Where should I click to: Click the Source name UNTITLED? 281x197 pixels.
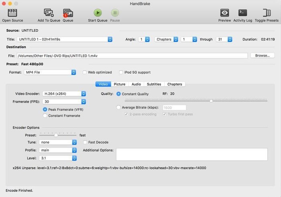(x=30, y=30)
